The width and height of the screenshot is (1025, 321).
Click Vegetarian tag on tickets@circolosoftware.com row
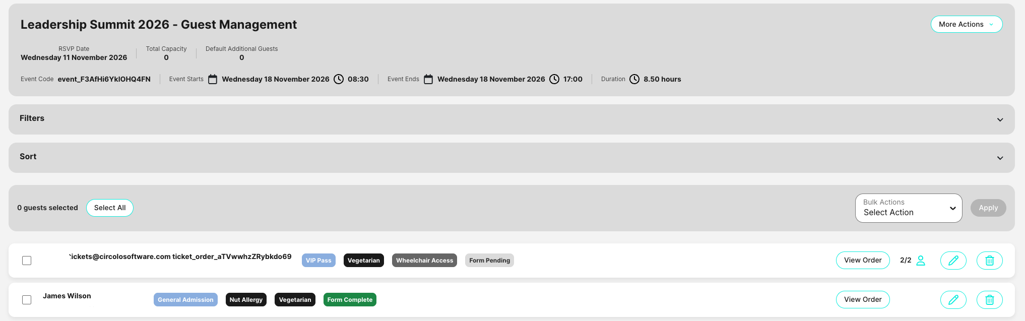(363, 261)
